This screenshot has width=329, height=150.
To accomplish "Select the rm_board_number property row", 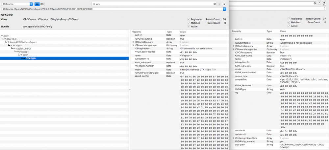I will coord(180,66).
